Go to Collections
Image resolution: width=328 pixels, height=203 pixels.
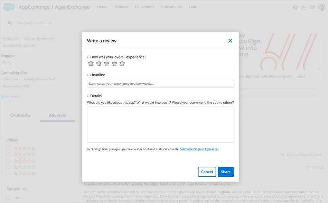click(x=144, y=7)
